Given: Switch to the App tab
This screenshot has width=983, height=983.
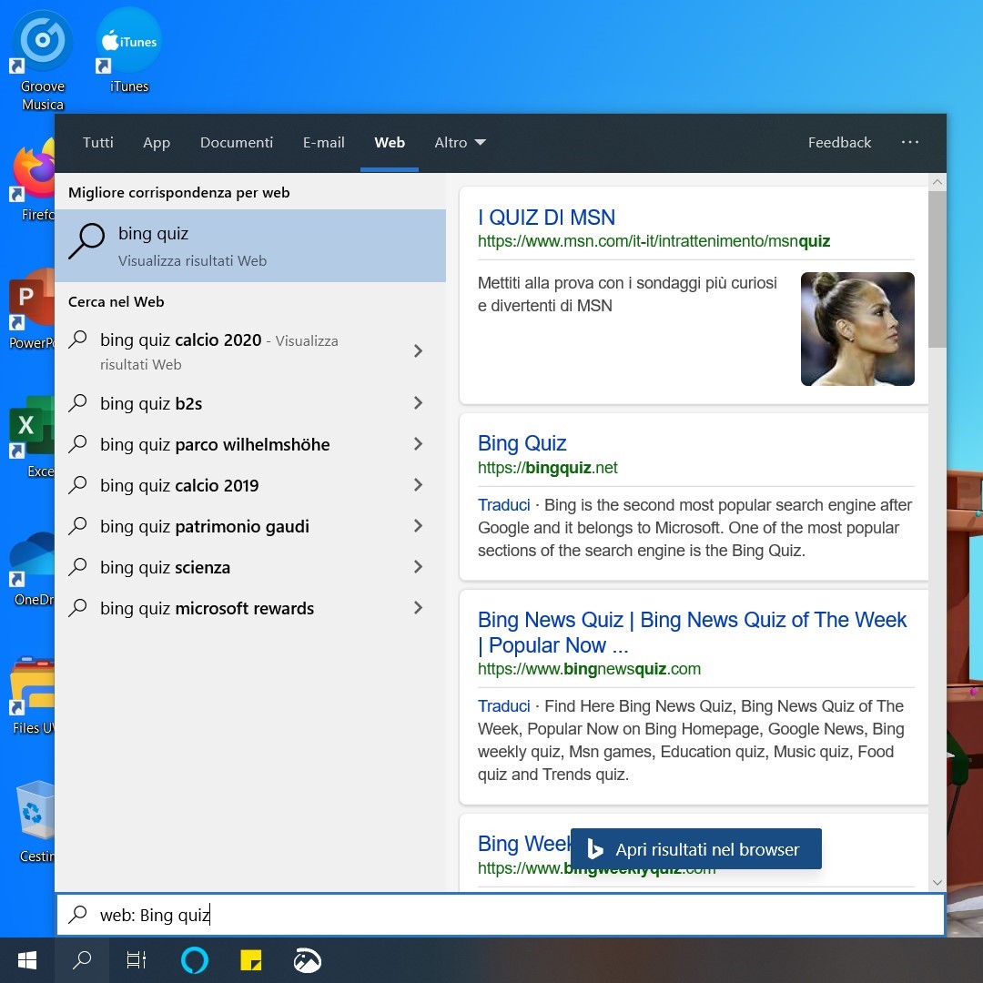Looking at the screenshot, I should point(157,142).
